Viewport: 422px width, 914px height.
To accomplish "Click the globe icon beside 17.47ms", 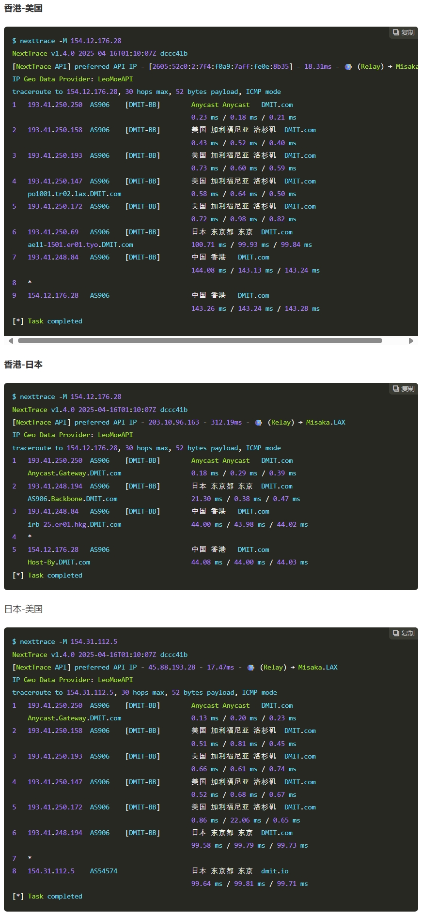I will pyautogui.click(x=250, y=668).
